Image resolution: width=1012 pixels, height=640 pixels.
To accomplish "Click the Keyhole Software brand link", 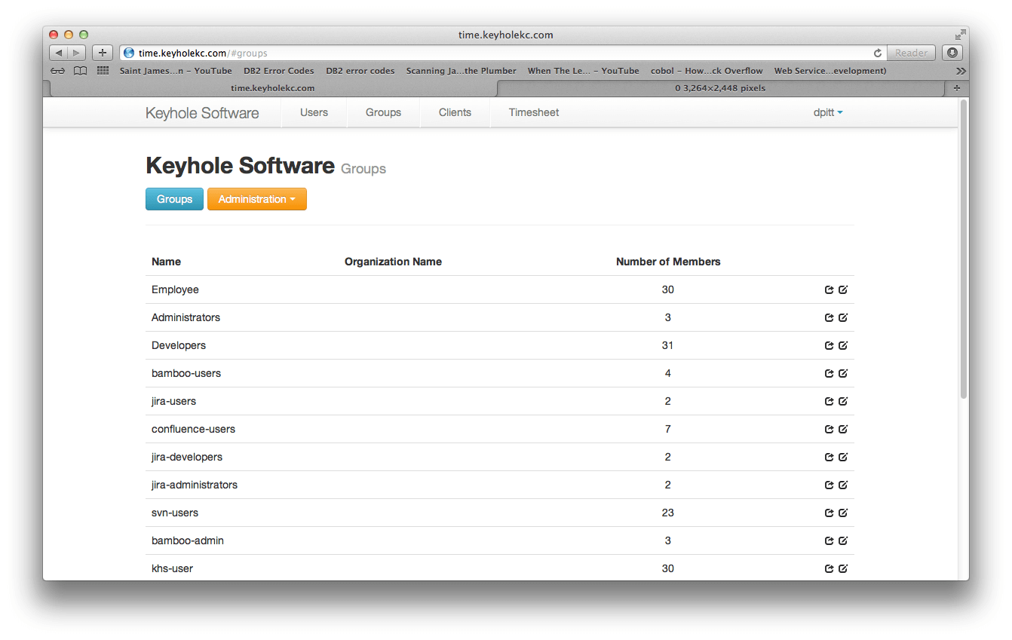I will click(202, 113).
